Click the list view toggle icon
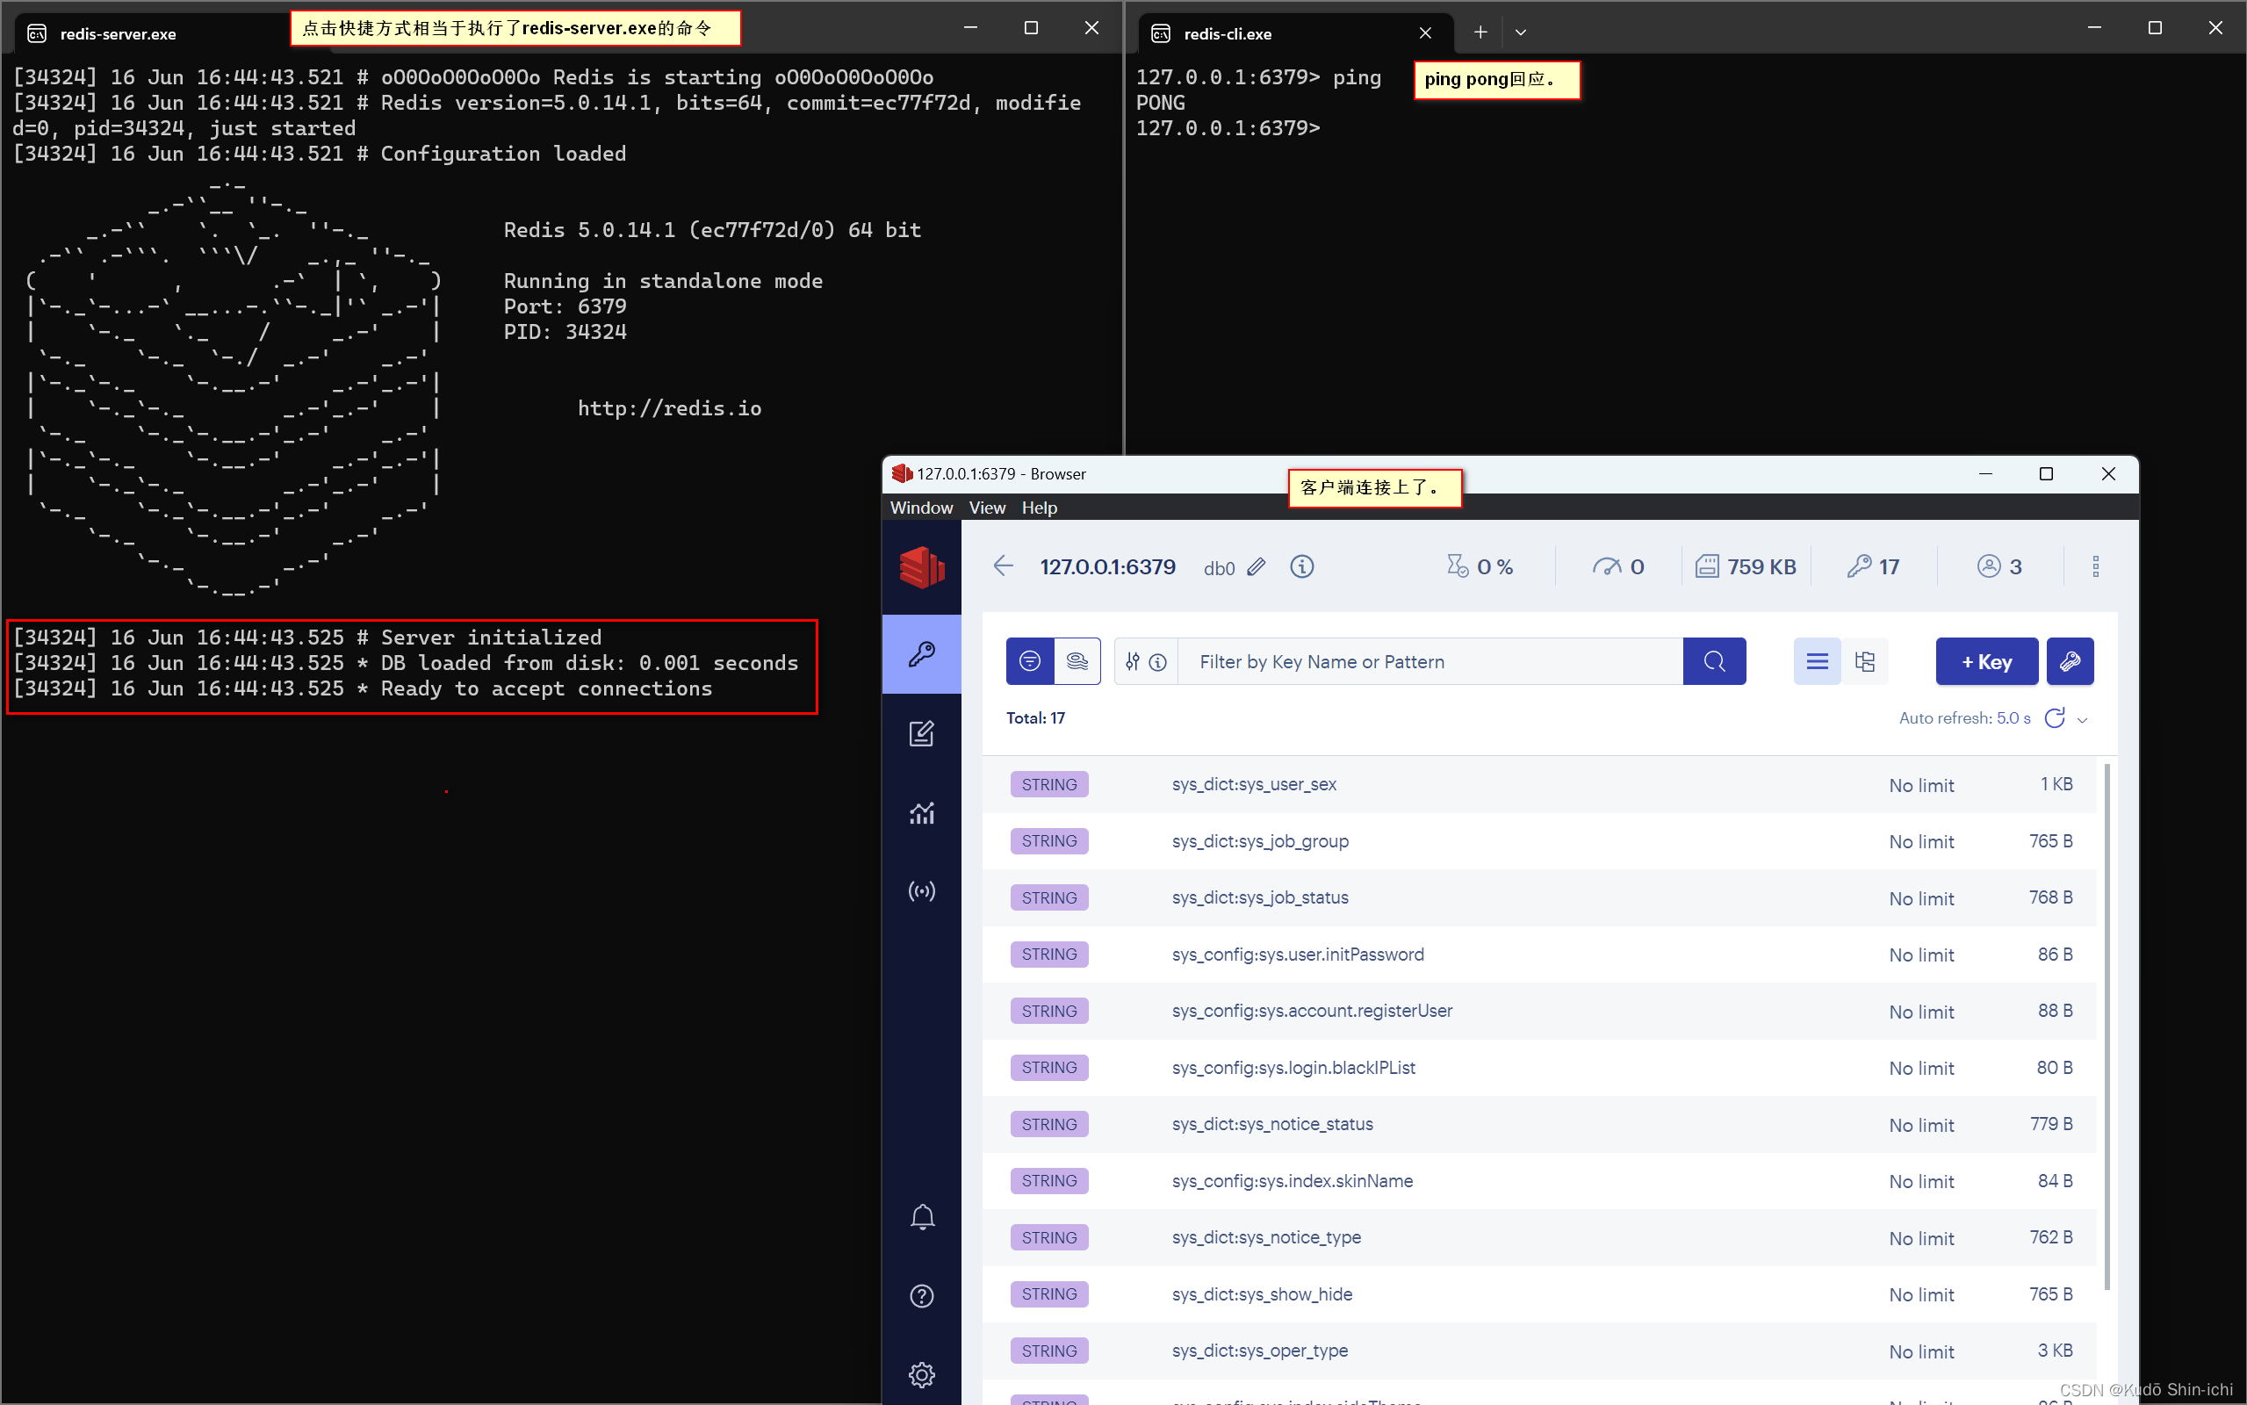Image resolution: width=2247 pixels, height=1405 pixels. click(x=1815, y=660)
